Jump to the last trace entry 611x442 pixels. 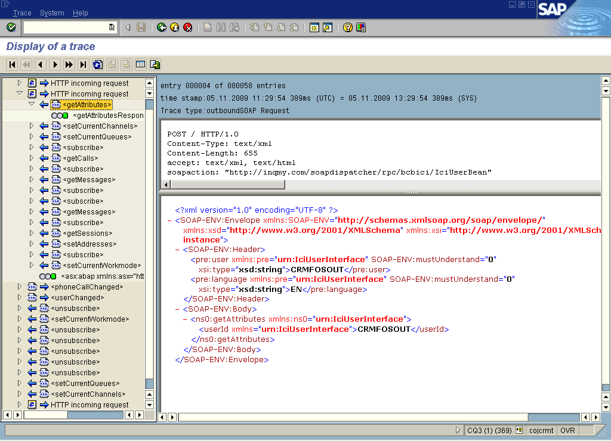84,64
